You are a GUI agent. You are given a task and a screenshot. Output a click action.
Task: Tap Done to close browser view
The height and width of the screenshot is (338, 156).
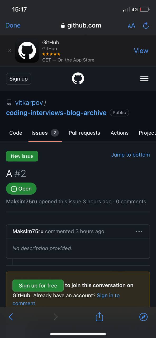tap(13, 25)
